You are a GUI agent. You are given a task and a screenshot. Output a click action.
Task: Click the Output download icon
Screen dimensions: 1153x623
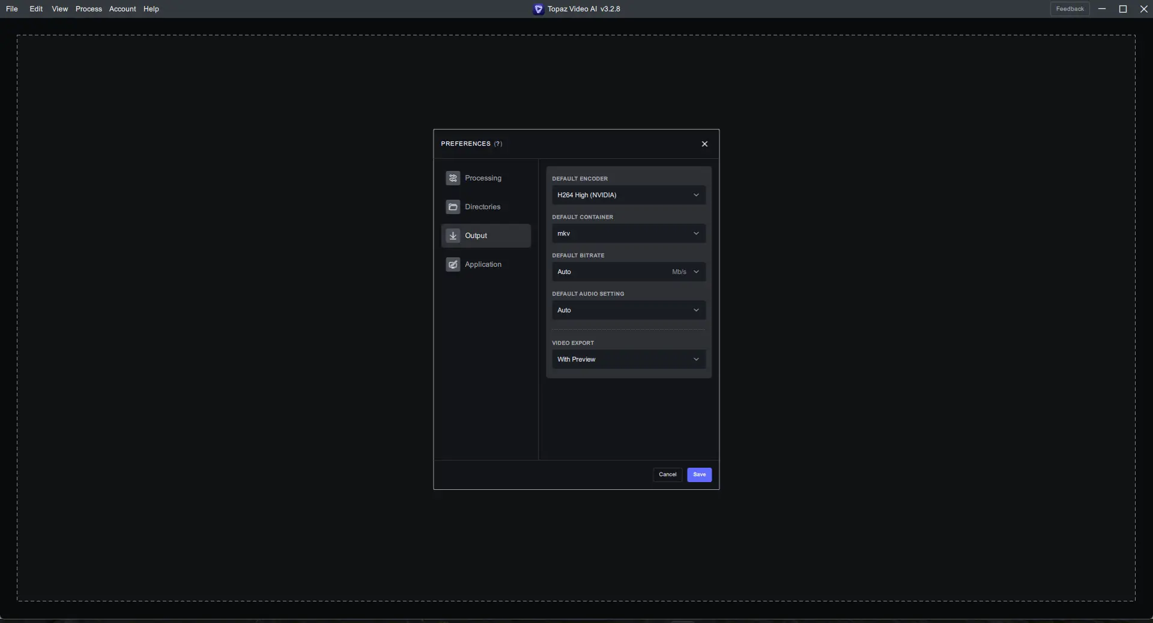point(453,236)
